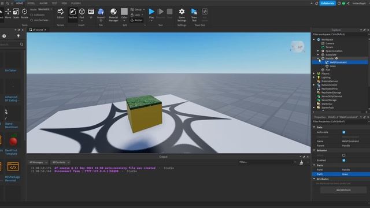The width and height of the screenshot is (370, 208).
Task: Switch to the PLUGINS ribbon tab
Action: point(76,3)
